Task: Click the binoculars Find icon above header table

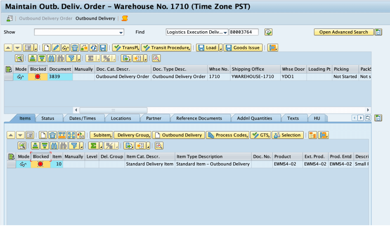Action: [x=51, y=58]
